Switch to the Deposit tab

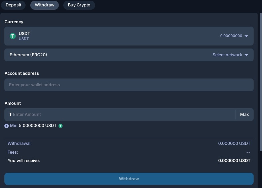[x=13, y=5]
